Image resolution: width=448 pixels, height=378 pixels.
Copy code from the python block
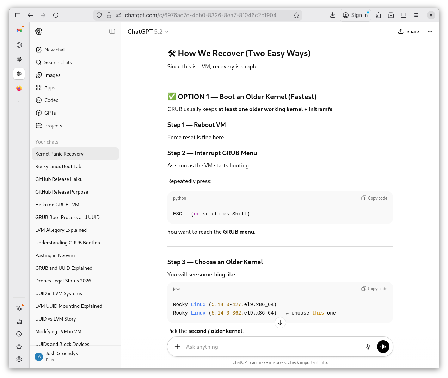click(x=374, y=198)
